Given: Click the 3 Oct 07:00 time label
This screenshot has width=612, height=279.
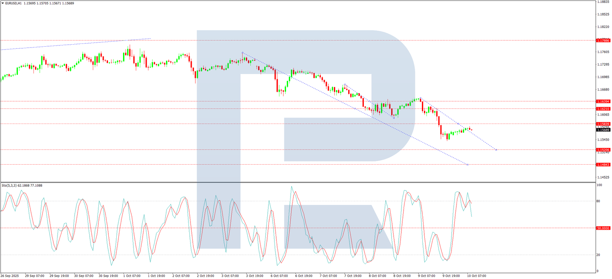Looking at the screenshot, I should 231,276.
